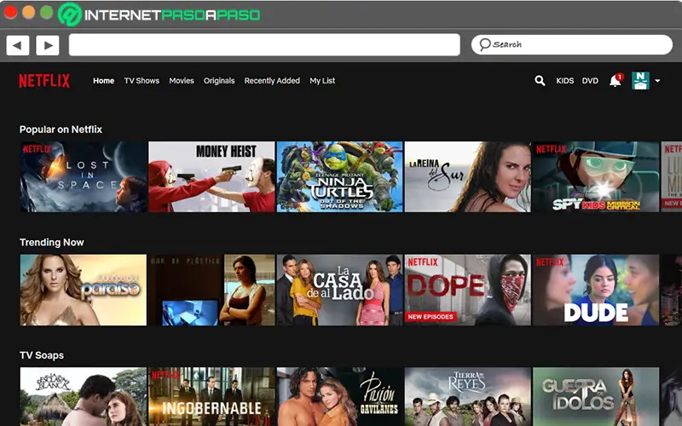Select the Money Heist thumbnail
This screenshot has height=426, width=682.
click(x=211, y=176)
